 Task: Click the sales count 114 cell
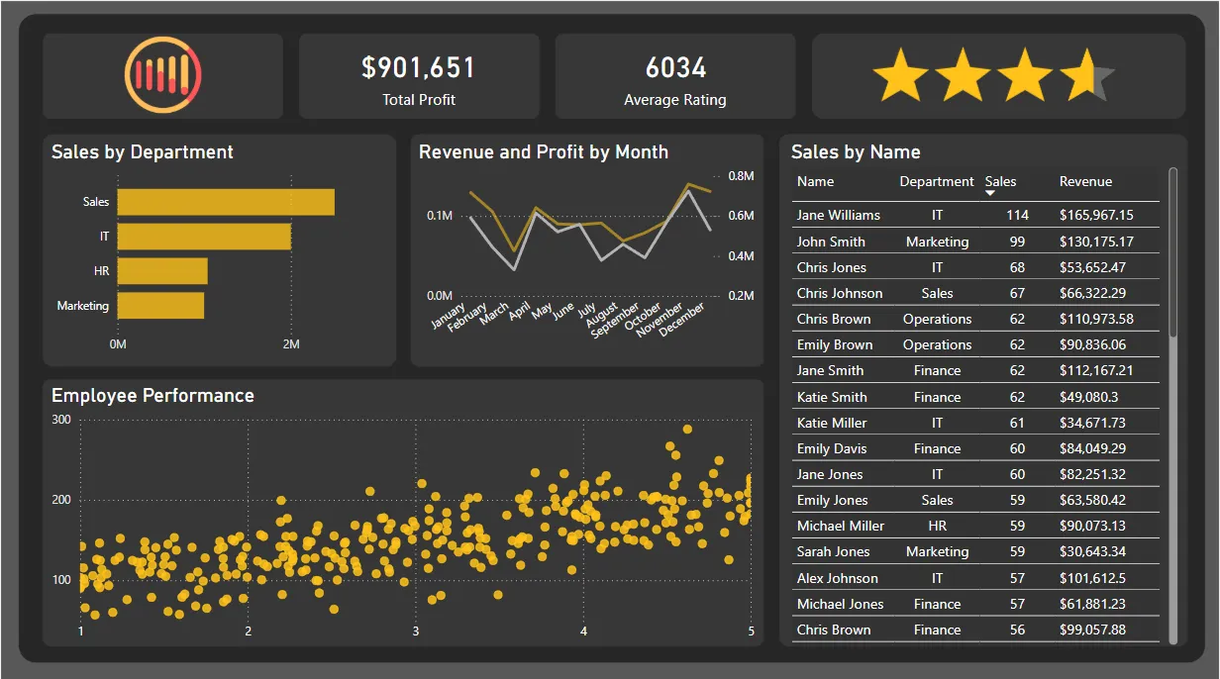(x=1017, y=215)
